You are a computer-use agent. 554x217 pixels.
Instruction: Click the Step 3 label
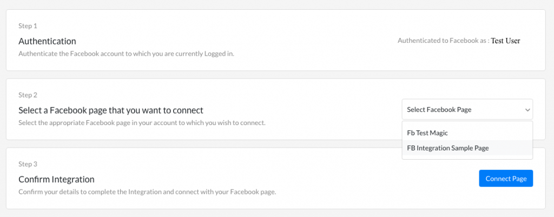tap(28, 164)
